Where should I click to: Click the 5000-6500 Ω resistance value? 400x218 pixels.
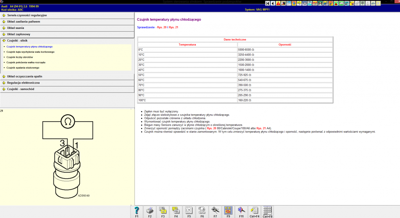[x=246, y=50]
